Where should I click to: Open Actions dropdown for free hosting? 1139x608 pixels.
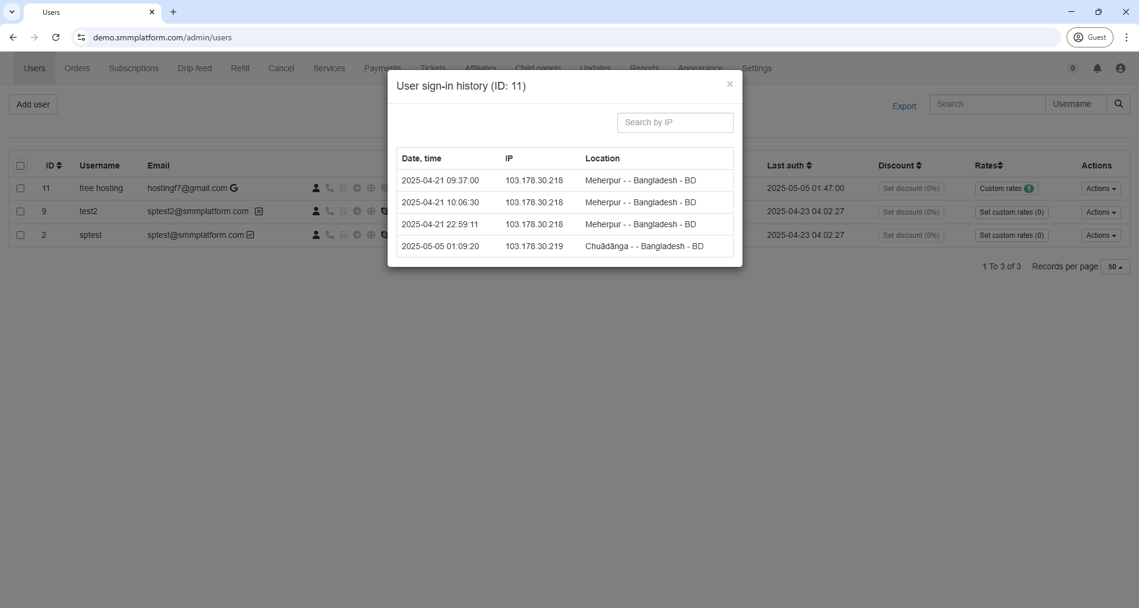[x=1100, y=189]
